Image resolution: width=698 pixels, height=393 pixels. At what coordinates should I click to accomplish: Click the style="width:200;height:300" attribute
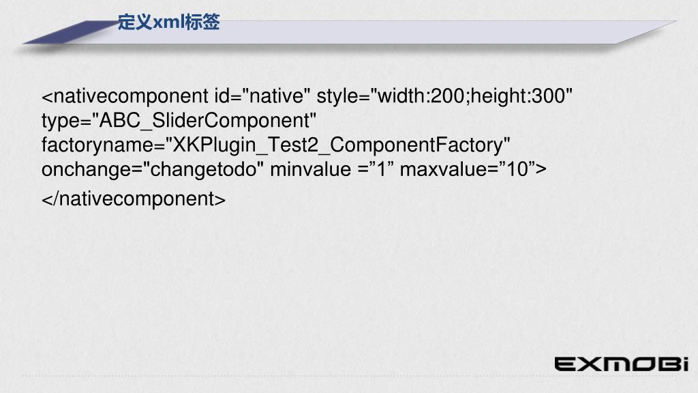tap(444, 96)
